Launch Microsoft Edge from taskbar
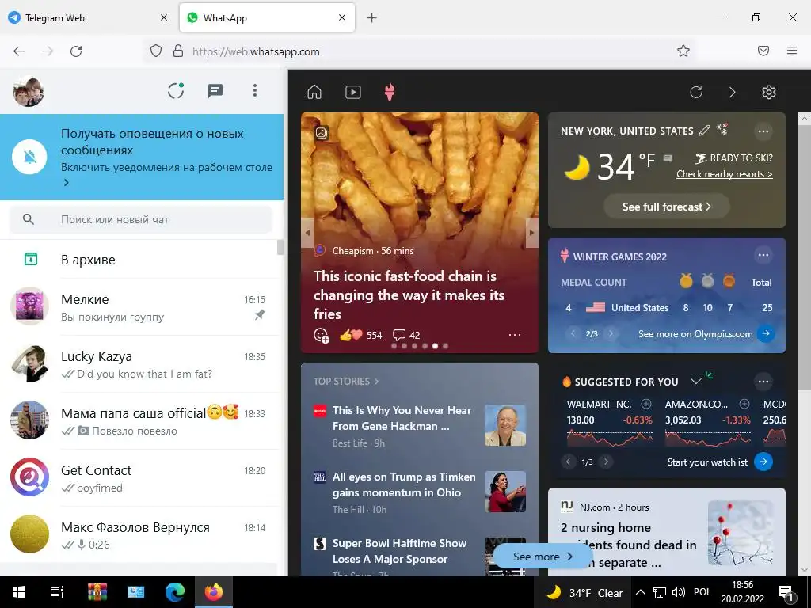Screen dimensions: 811x608 tap(175, 592)
